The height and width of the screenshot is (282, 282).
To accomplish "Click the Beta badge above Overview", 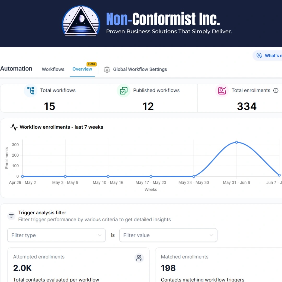I will point(92,64).
